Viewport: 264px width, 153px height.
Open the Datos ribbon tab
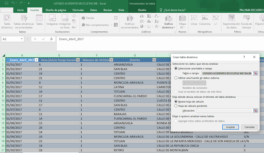[94, 10]
